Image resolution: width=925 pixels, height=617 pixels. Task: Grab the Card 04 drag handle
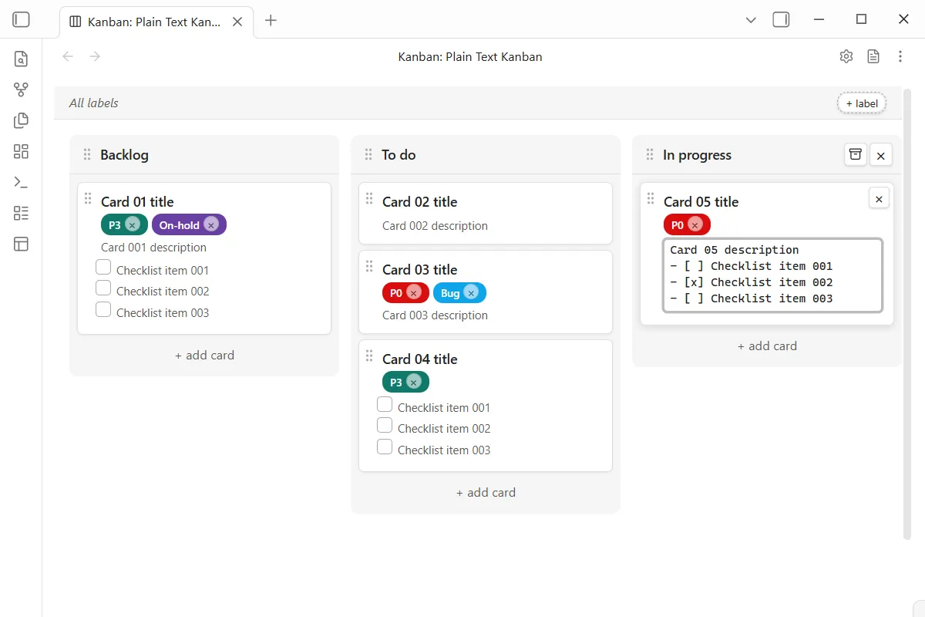click(369, 356)
